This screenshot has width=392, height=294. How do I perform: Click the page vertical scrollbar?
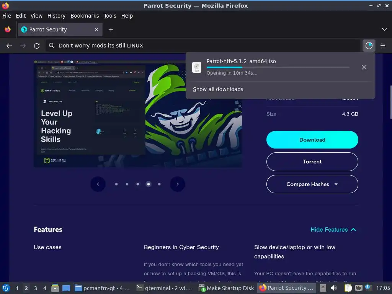click(390, 102)
